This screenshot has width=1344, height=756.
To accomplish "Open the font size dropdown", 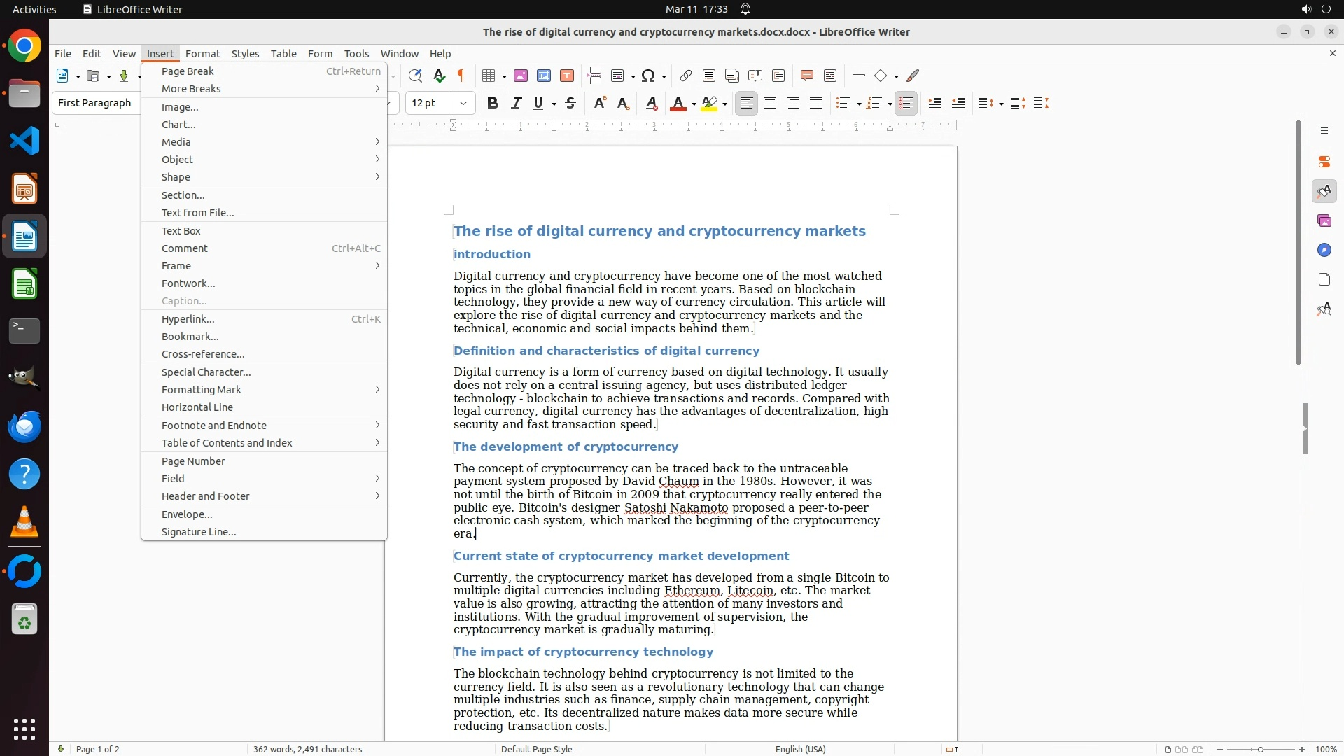I will point(463,104).
